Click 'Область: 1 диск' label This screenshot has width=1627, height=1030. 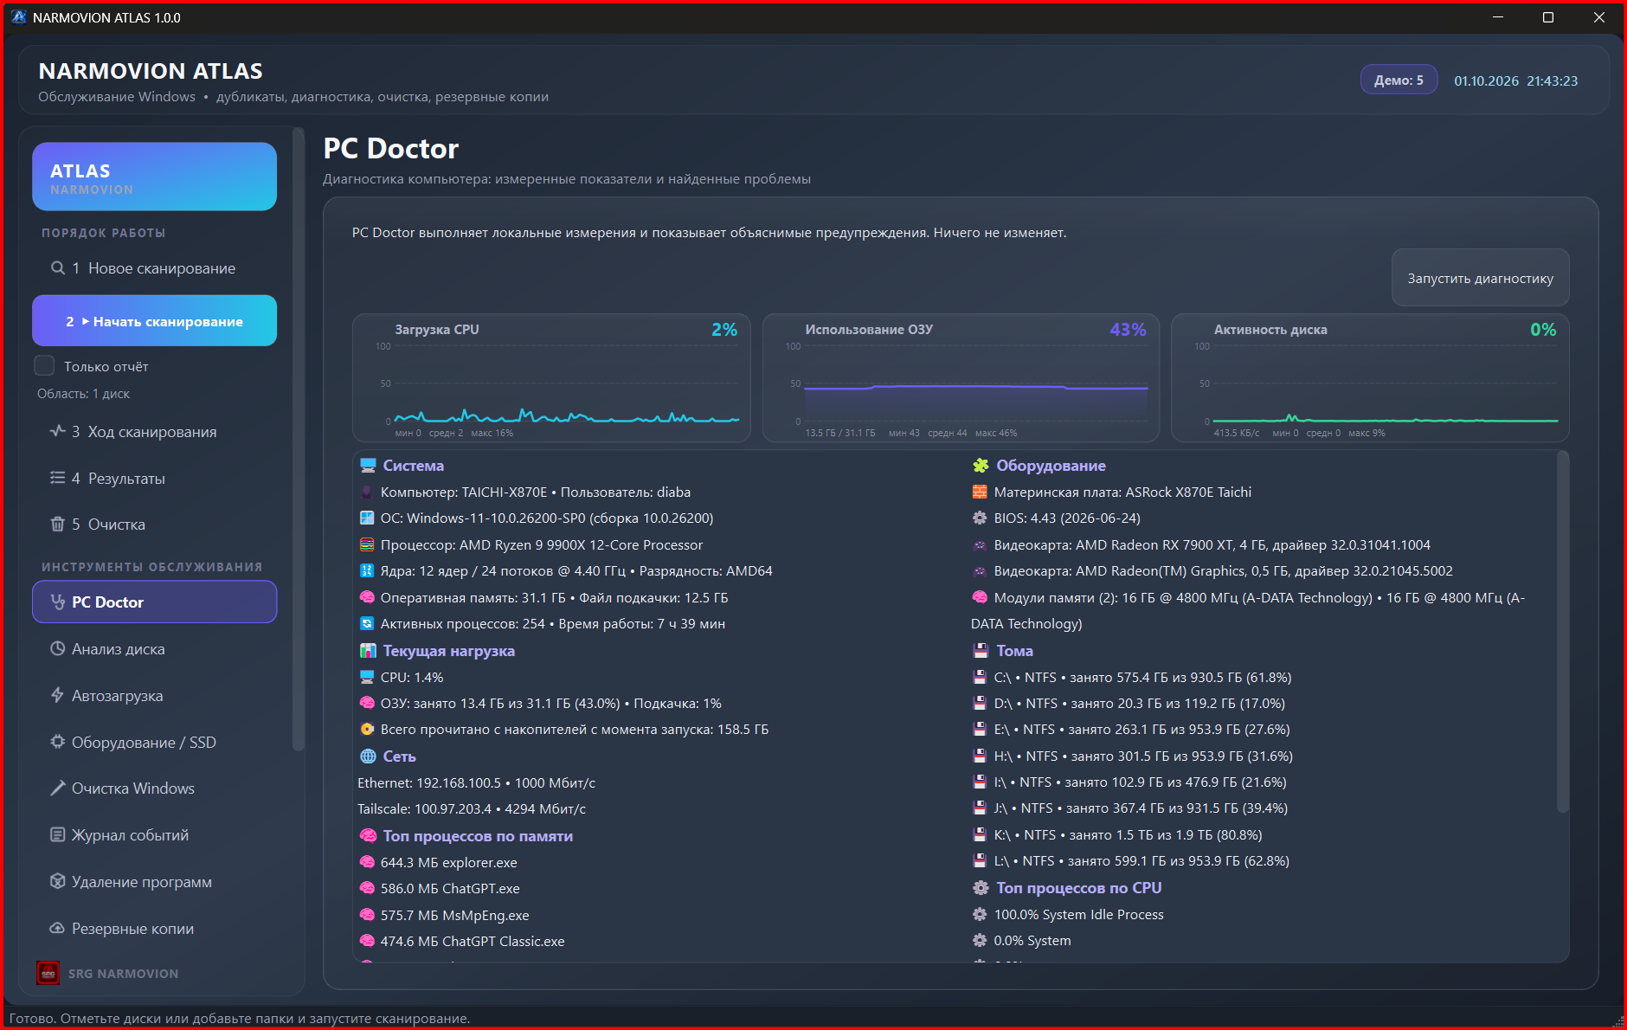(83, 394)
